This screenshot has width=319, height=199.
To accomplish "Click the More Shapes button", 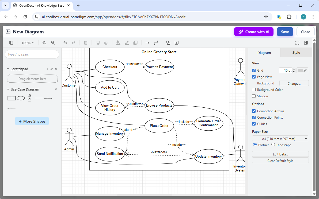I will (32, 121).
